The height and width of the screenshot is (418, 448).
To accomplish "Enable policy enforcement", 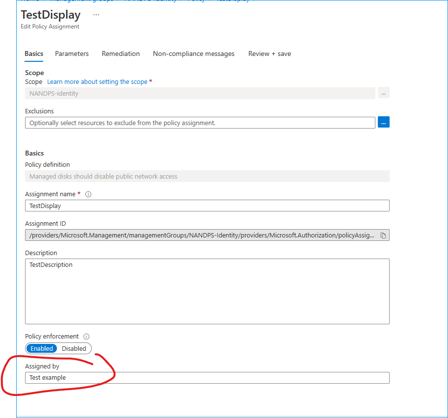I will pos(42,348).
